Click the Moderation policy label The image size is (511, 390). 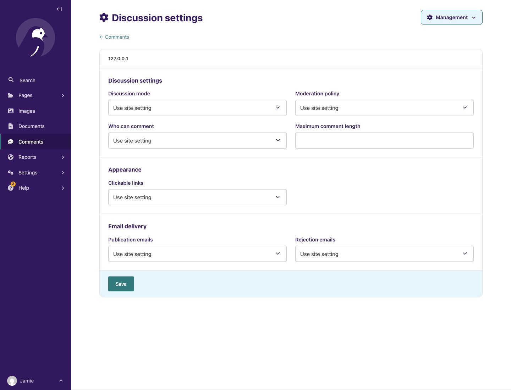(317, 94)
